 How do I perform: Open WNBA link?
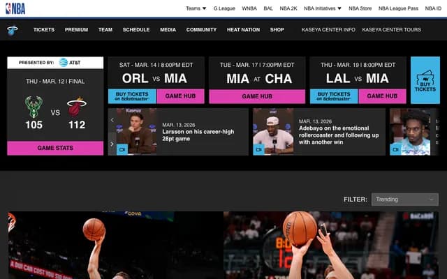(249, 8)
